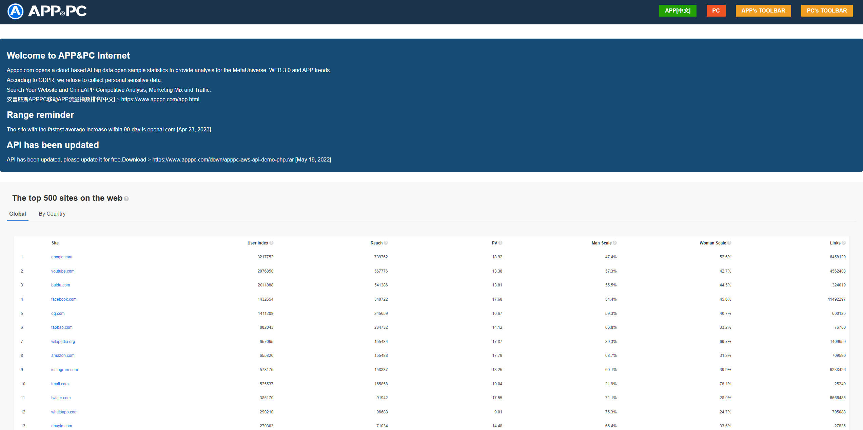863x430 pixels.
Task: Switch to the Global tab
Action: pos(18,214)
